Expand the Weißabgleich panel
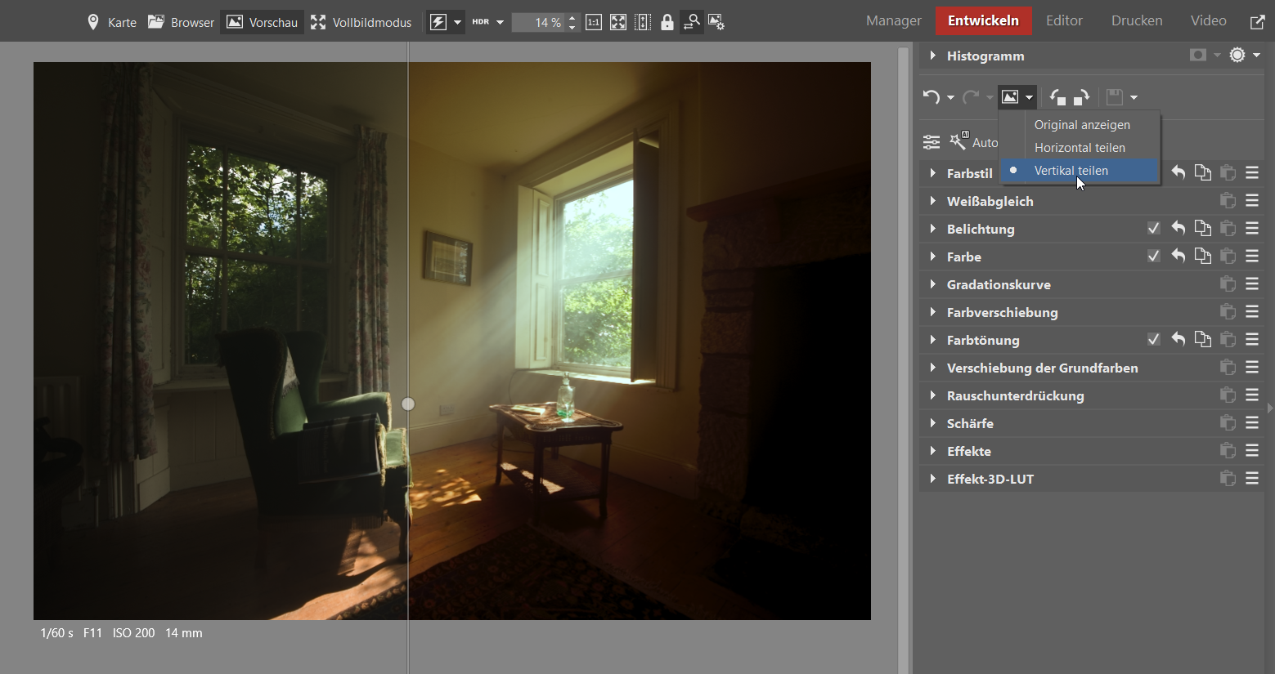Image resolution: width=1275 pixels, height=674 pixels. point(932,201)
